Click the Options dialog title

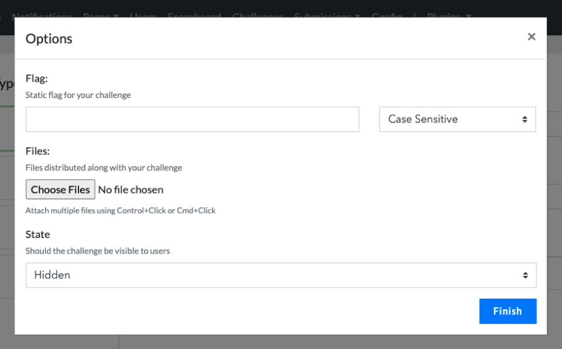(49, 39)
